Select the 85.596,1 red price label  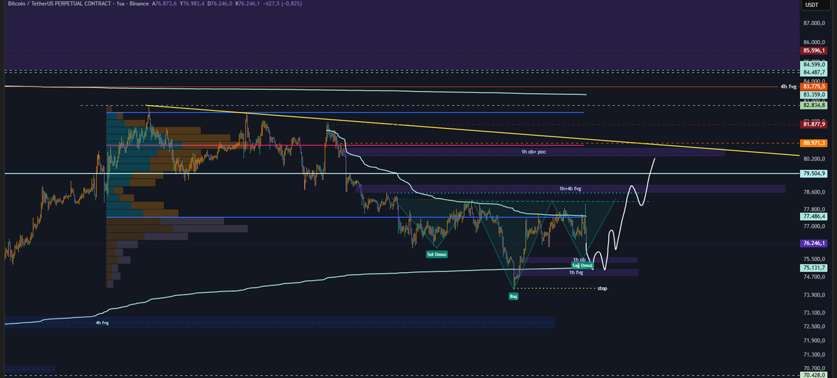coord(814,50)
